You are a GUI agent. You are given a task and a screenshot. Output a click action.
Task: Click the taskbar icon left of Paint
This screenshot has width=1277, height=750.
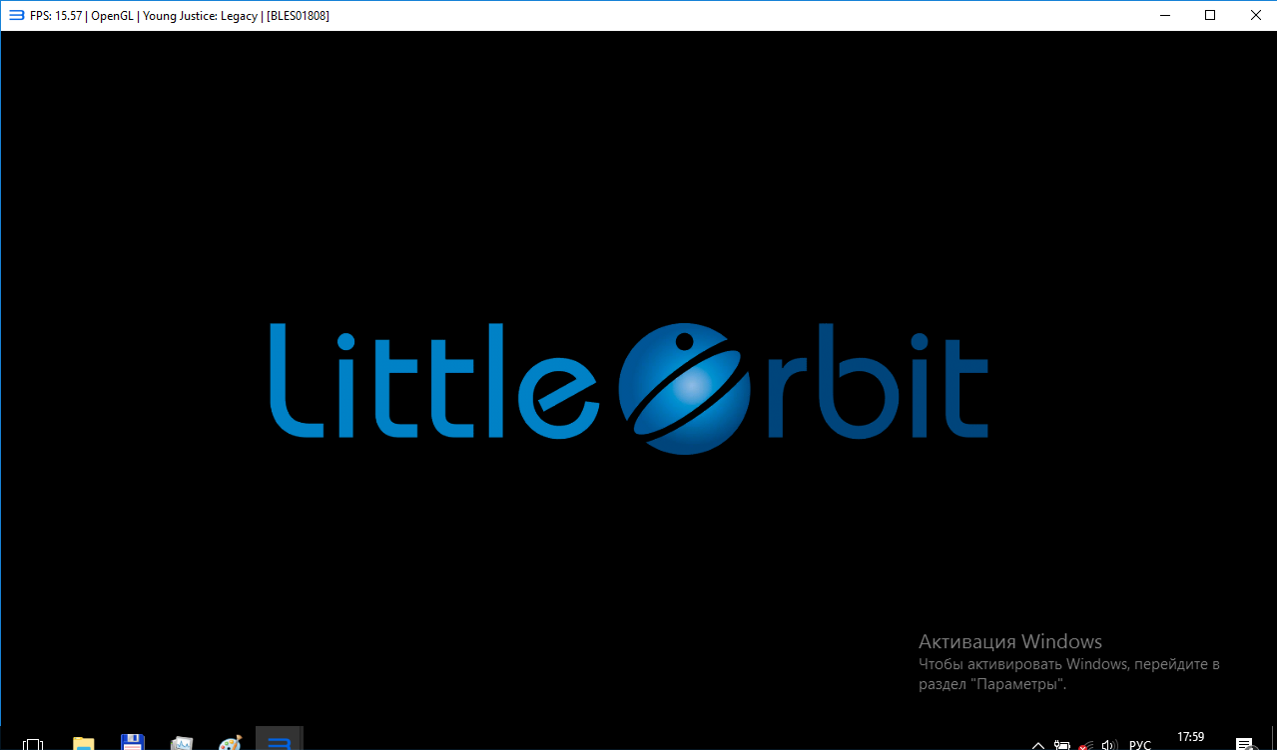[x=181, y=743]
